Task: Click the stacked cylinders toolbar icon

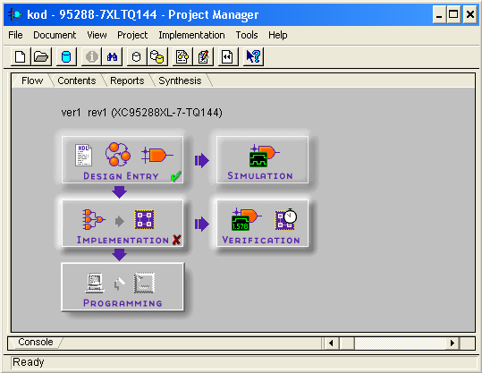Action: (157, 57)
